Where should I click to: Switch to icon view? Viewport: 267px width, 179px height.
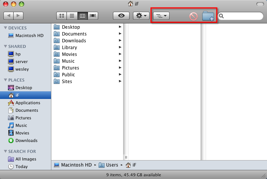click(62, 16)
